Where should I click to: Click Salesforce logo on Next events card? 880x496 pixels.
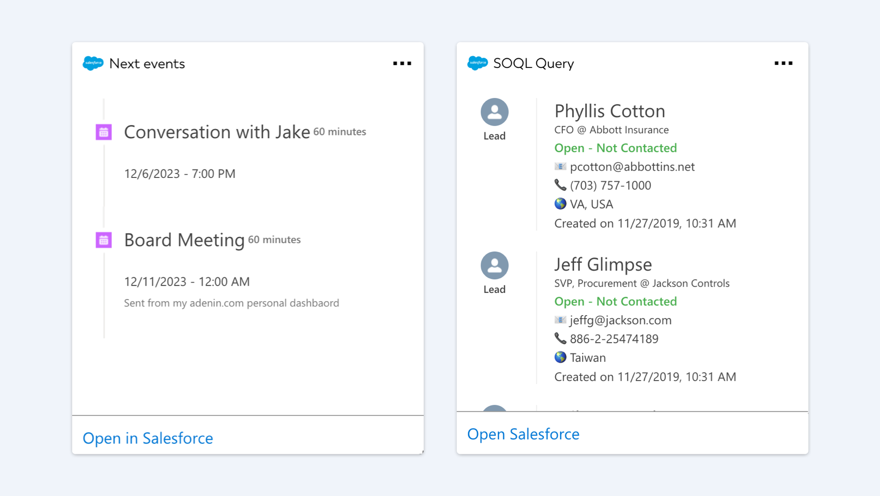click(93, 64)
